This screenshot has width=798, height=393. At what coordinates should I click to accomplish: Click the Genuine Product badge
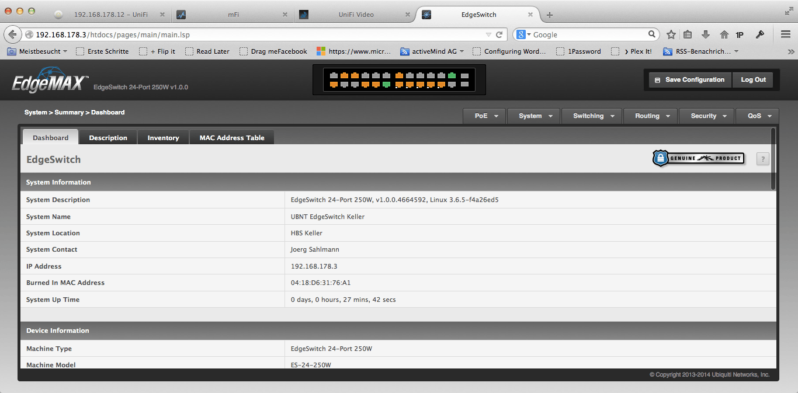699,158
